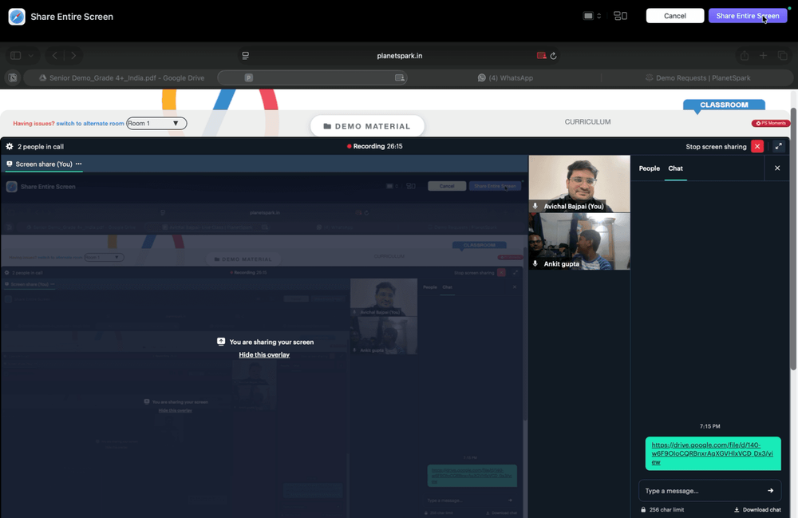The width and height of the screenshot is (798, 518).
Task: Send the message with the arrow icon
Action: [x=771, y=491]
